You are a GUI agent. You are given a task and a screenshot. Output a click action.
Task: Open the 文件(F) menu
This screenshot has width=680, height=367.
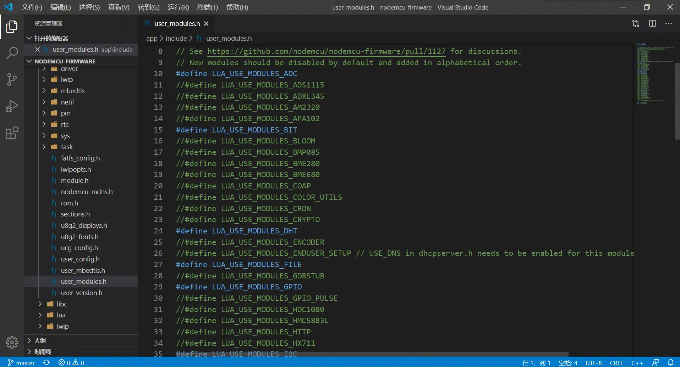(32, 7)
